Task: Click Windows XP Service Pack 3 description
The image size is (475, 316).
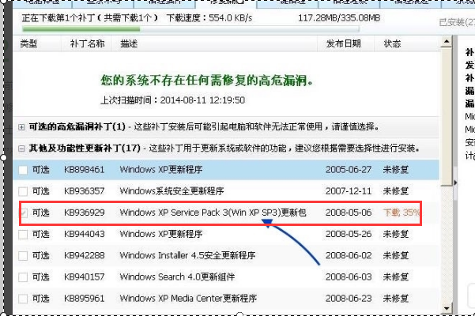Action: point(213,213)
